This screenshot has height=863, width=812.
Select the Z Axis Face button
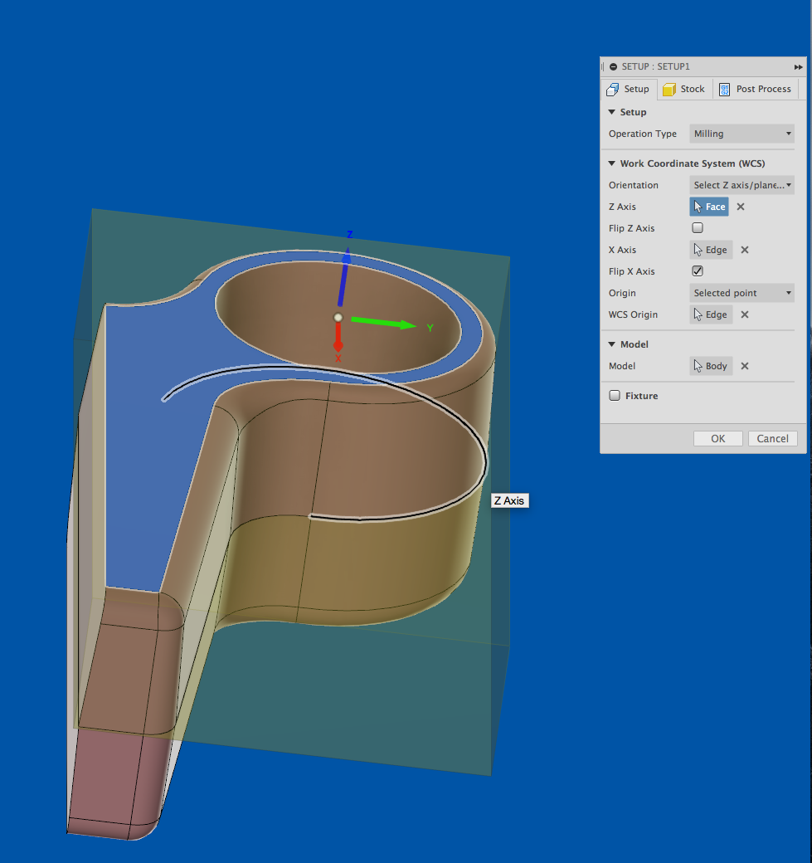point(709,207)
